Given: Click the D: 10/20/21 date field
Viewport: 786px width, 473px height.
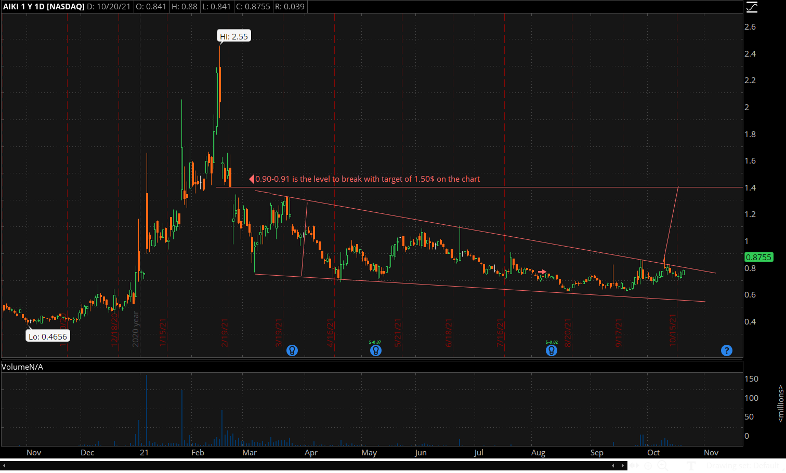Looking at the screenshot, I should point(109,7).
